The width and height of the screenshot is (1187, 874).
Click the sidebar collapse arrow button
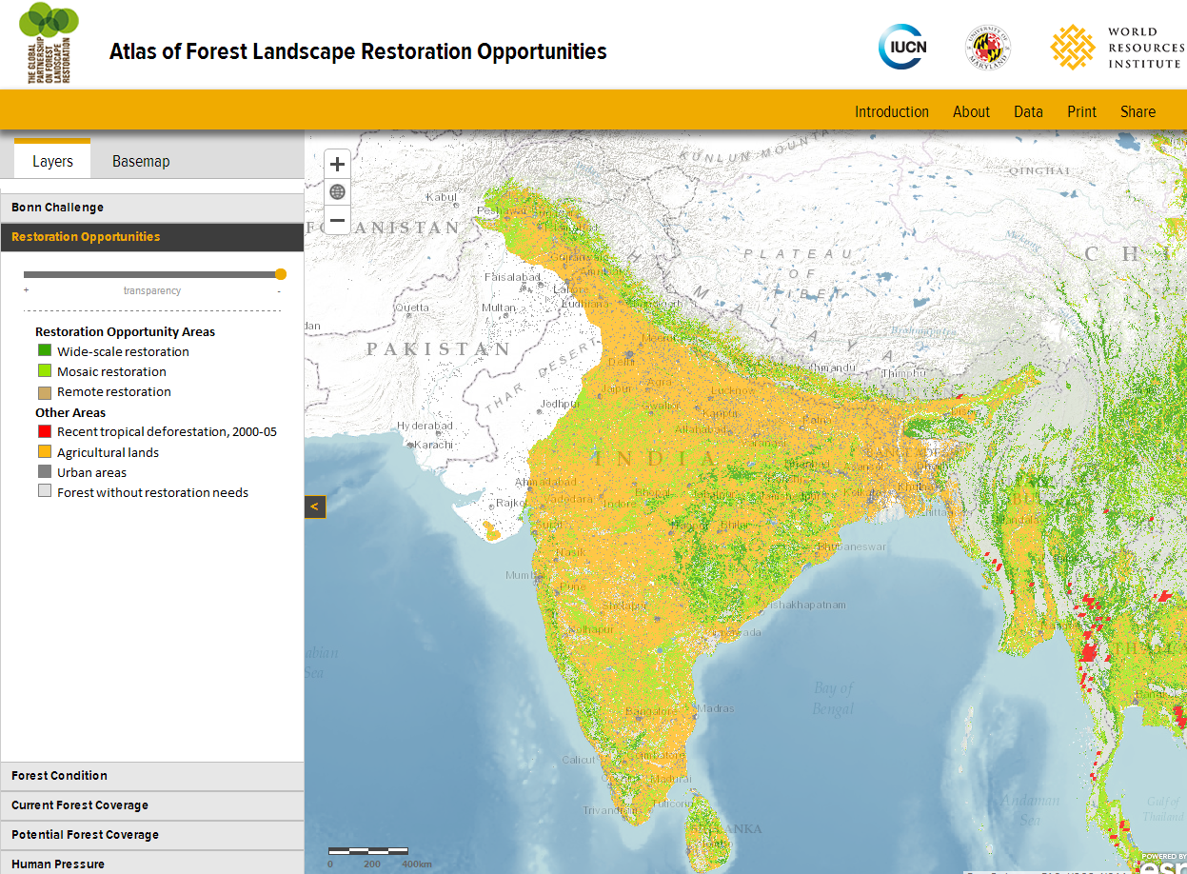315,507
